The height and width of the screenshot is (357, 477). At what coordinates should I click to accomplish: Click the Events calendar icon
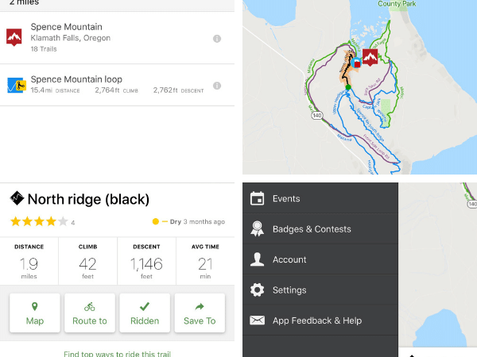257,198
